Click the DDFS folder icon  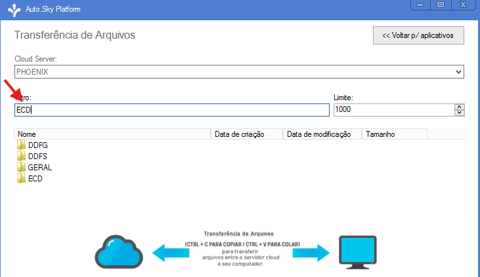click(x=21, y=156)
